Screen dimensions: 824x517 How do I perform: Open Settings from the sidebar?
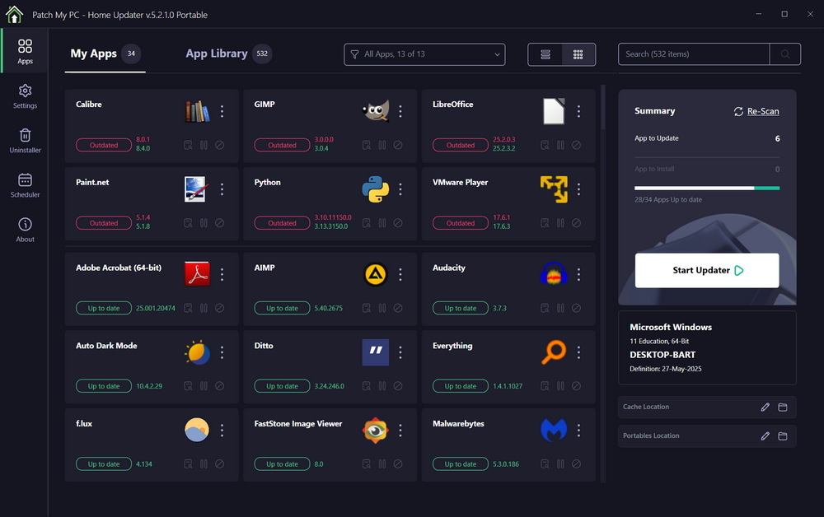[25, 96]
